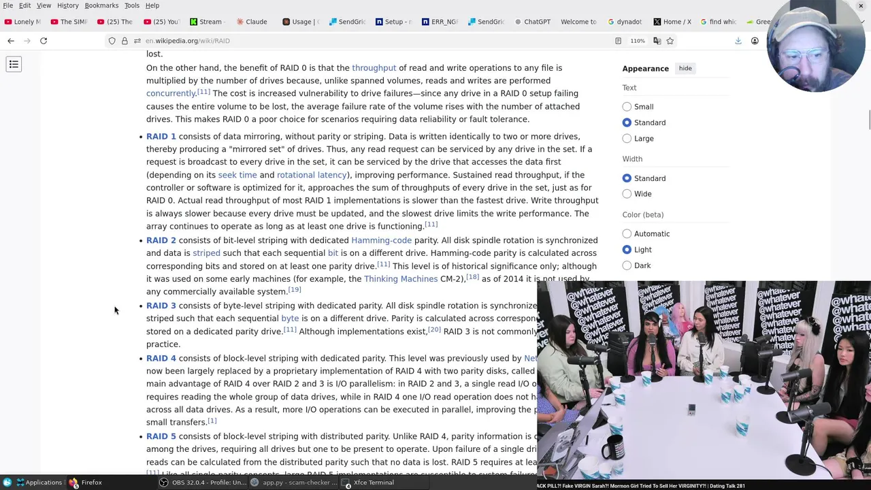Screen dimensions: 871x490
Task: Open the Bookmarks menu
Action: (x=101, y=5)
